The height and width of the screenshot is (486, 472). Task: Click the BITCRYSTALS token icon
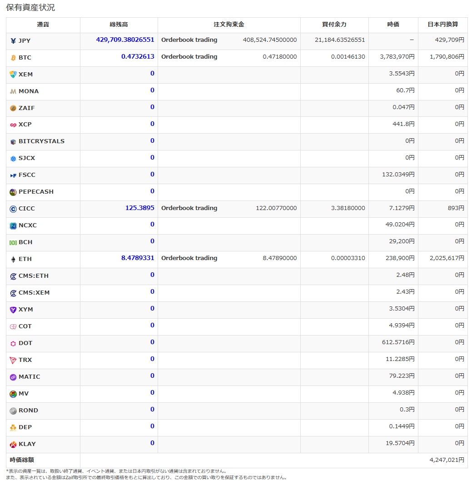(x=13, y=142)
